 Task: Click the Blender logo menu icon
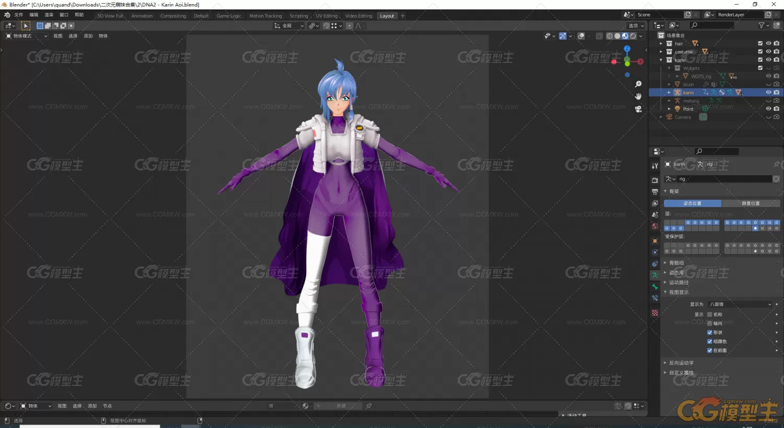click(7, 15)
